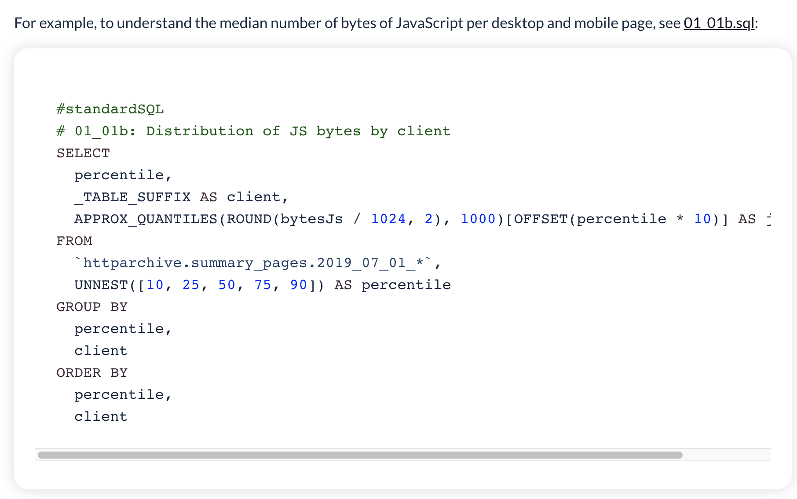Click OFFSET(percentile * 10) expression
This screenshot has height=499, width=797.
[617, 219]
